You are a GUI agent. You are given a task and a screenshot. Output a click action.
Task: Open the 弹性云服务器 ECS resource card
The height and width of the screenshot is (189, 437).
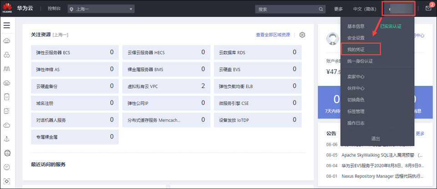tap(75, 52)
